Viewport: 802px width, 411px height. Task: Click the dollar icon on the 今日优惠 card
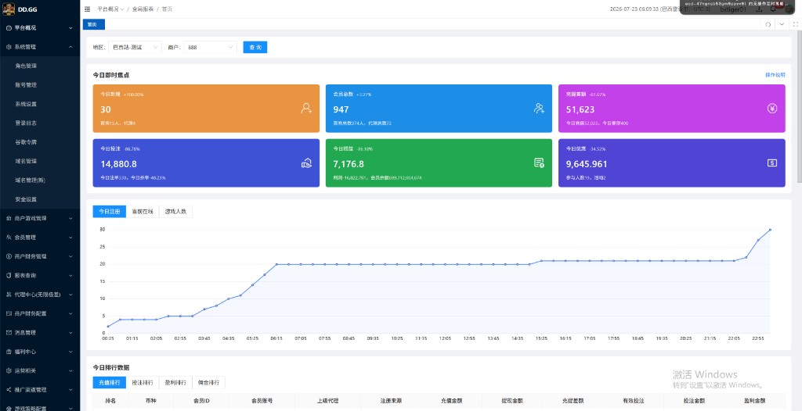click(x=771, y=163)
